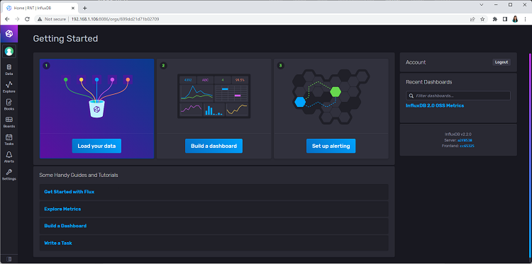
Task: Open the Tasks section in sidebar
Action: point(9,139)
